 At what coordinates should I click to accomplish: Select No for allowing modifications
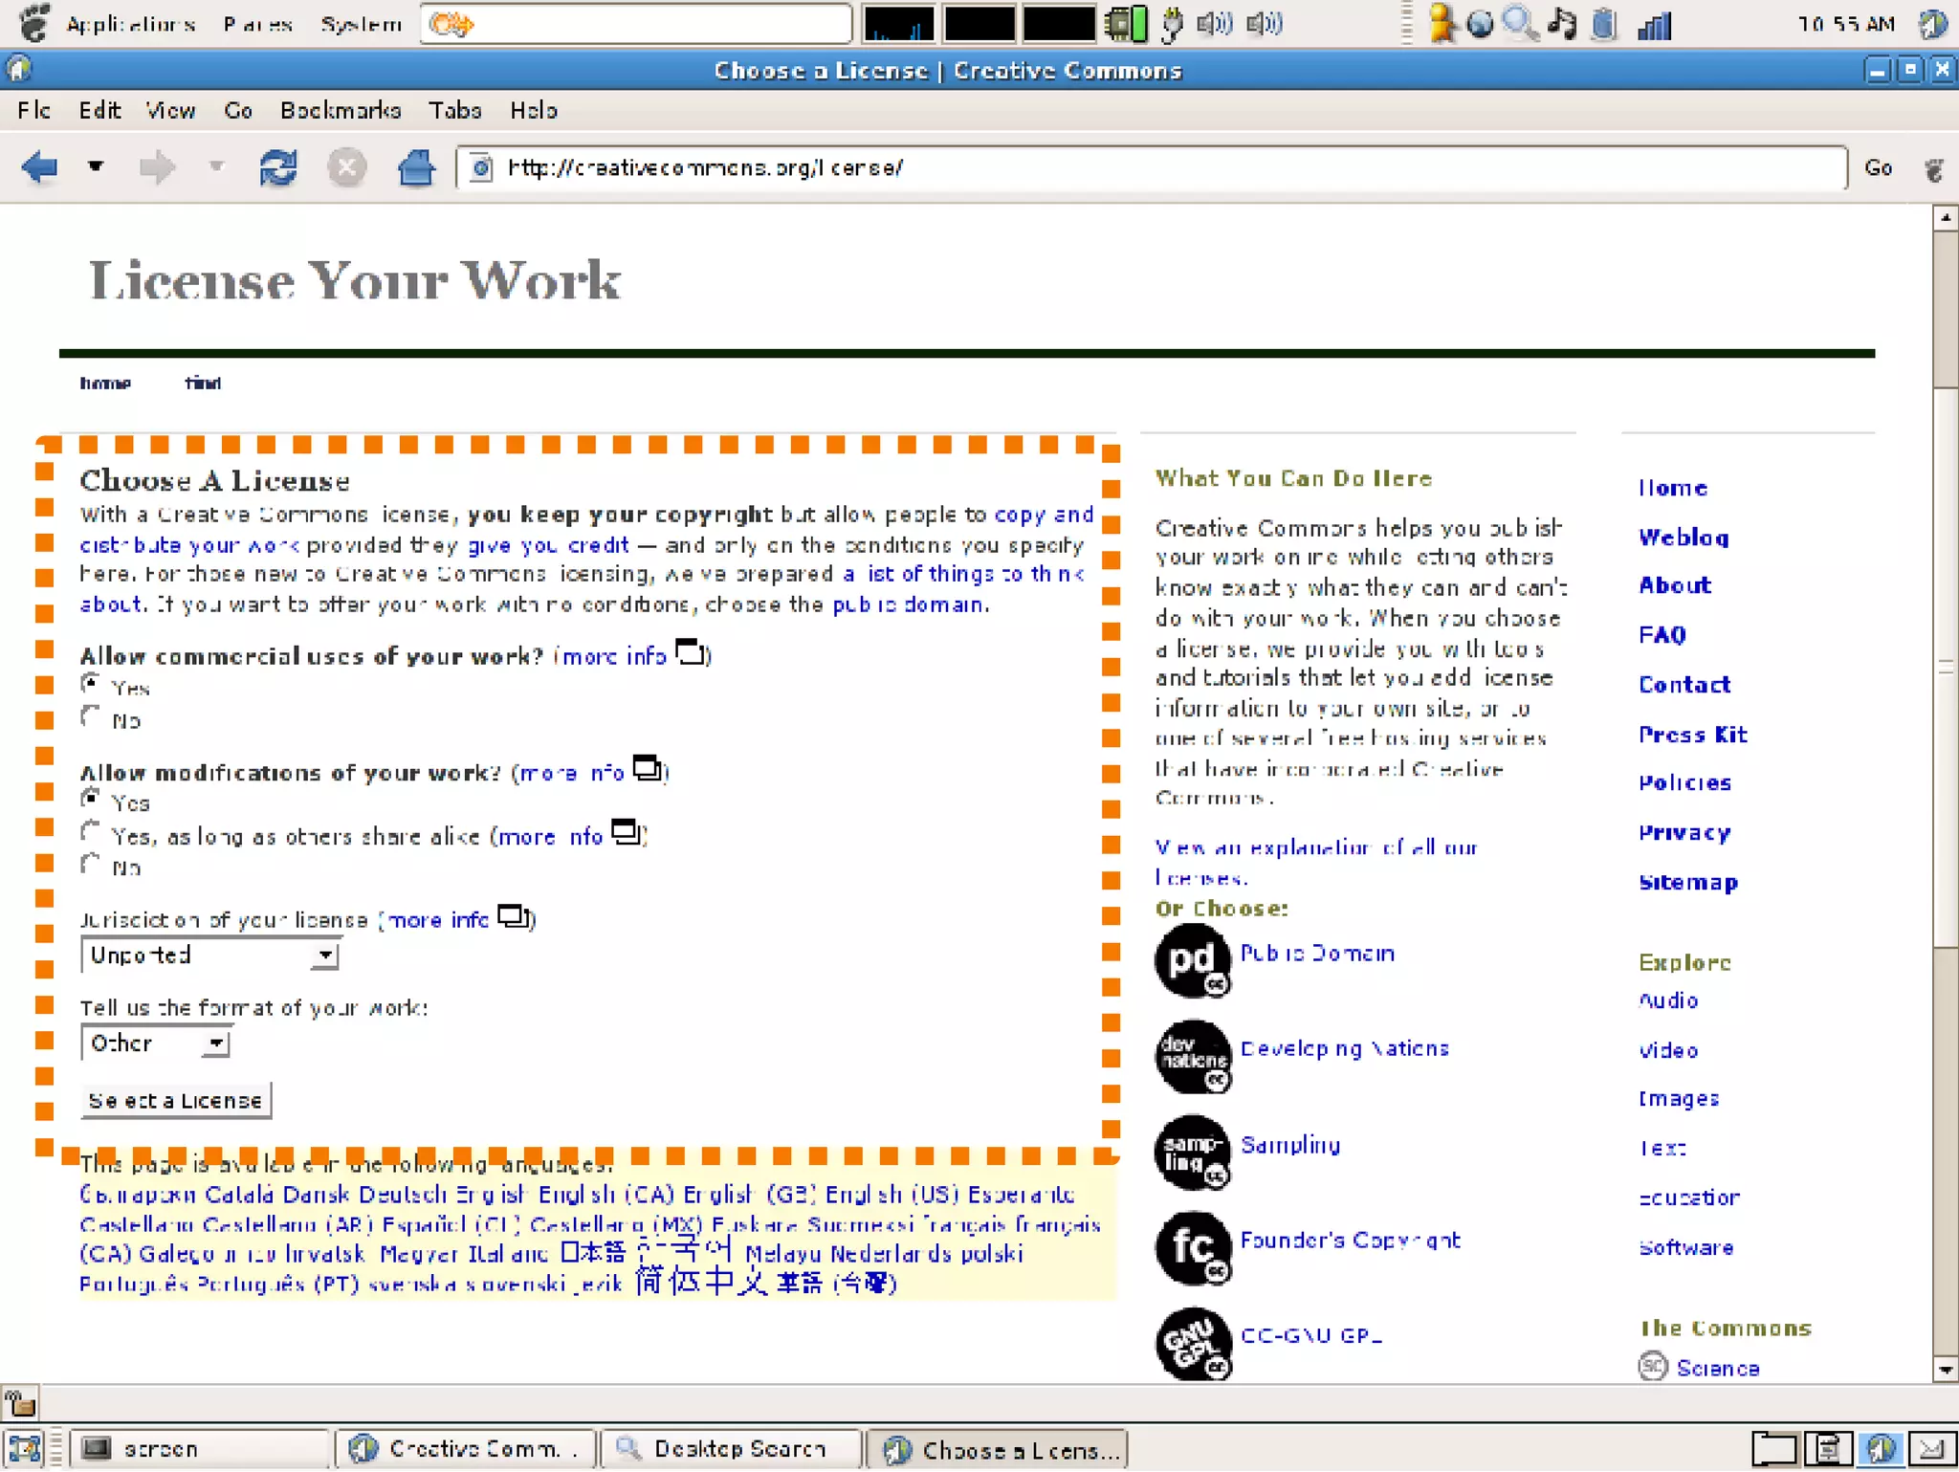[91, 865]
